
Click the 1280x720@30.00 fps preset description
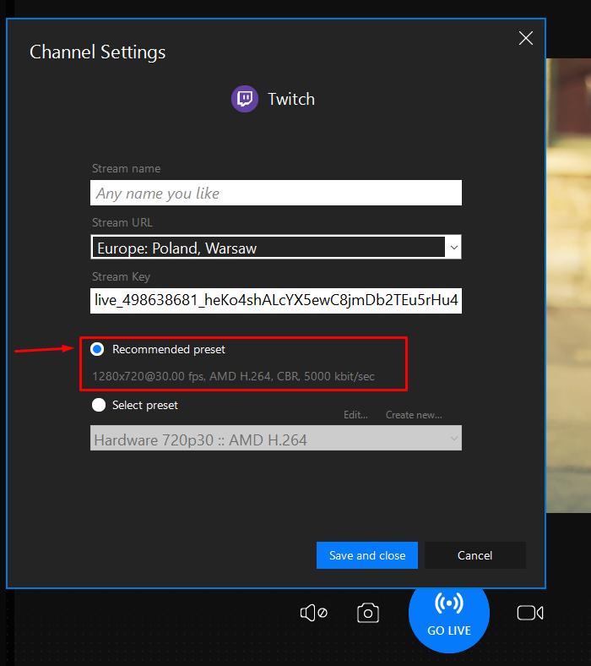[x=233, y=376]
